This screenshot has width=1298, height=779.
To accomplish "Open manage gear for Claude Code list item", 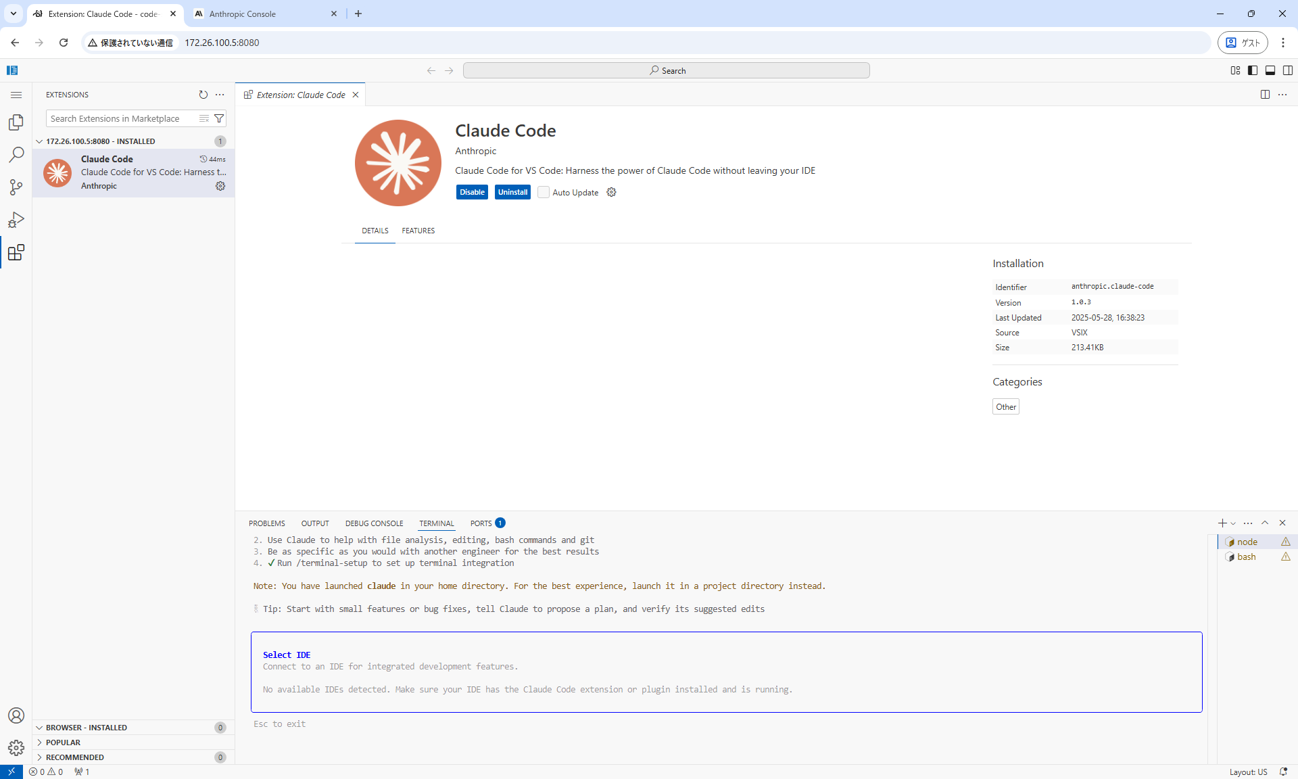I will 220,186.
